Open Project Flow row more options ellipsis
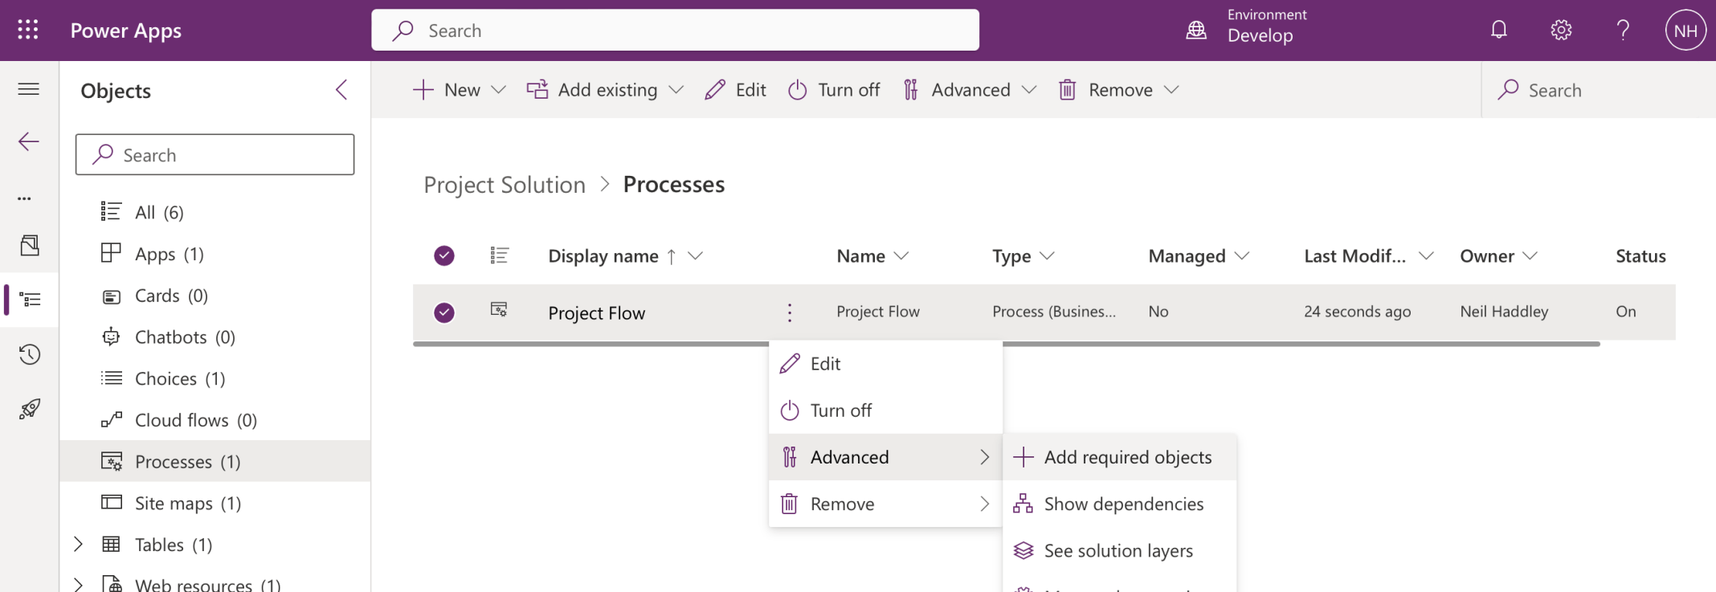 coord(789,312)
